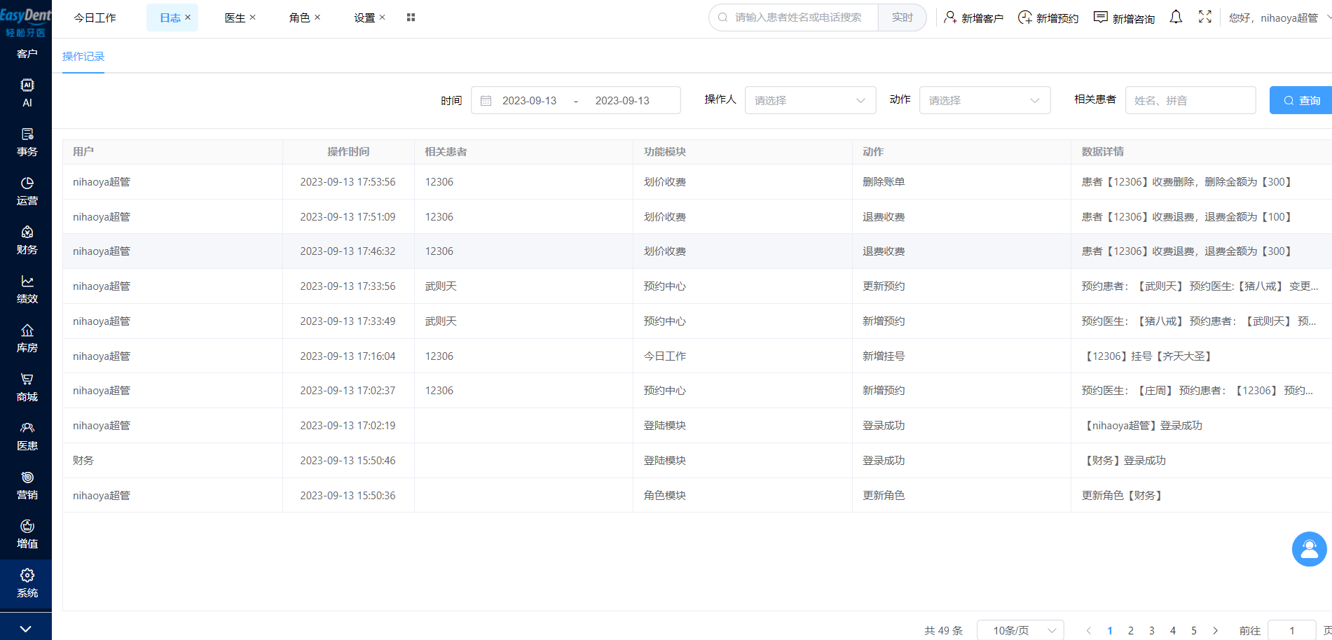The height and width of the screenshot is (640, 1332).
Task: Open the 财务 sidebar module
Action: [27, 240]
